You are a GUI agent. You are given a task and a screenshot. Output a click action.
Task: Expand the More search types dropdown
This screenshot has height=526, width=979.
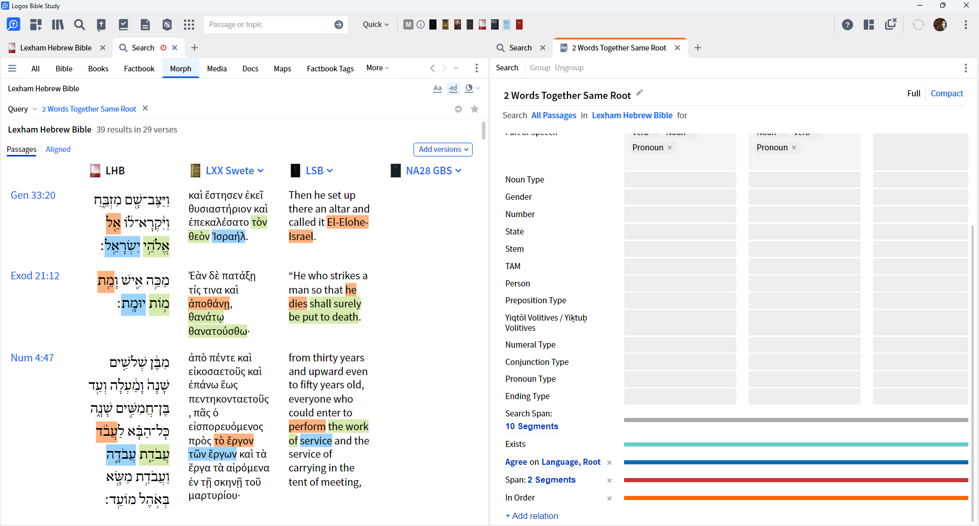pos(378,68)
